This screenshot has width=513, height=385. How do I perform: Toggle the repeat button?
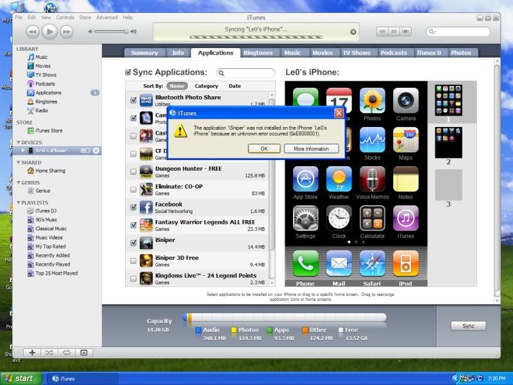click(67, 352)
